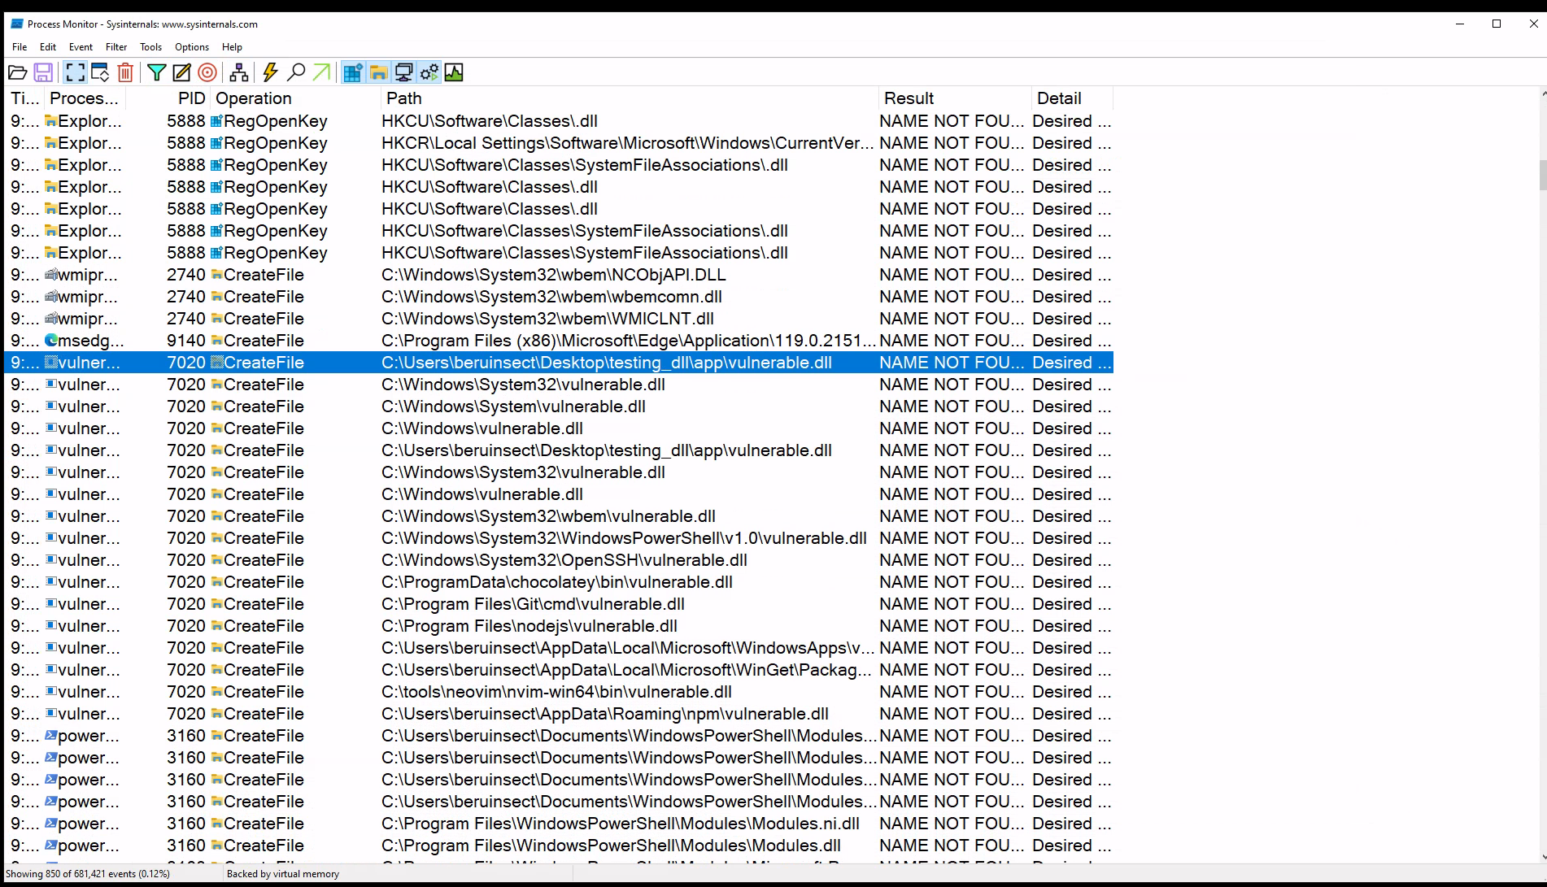Open the Options menu
The width and height of the screenshot is (1547, 887).
click(192, 47)
